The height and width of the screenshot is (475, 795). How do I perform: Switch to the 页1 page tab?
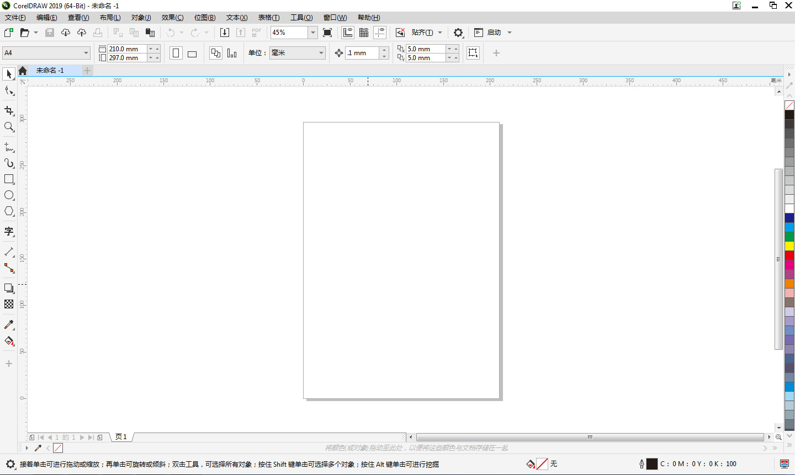(121, 436)
